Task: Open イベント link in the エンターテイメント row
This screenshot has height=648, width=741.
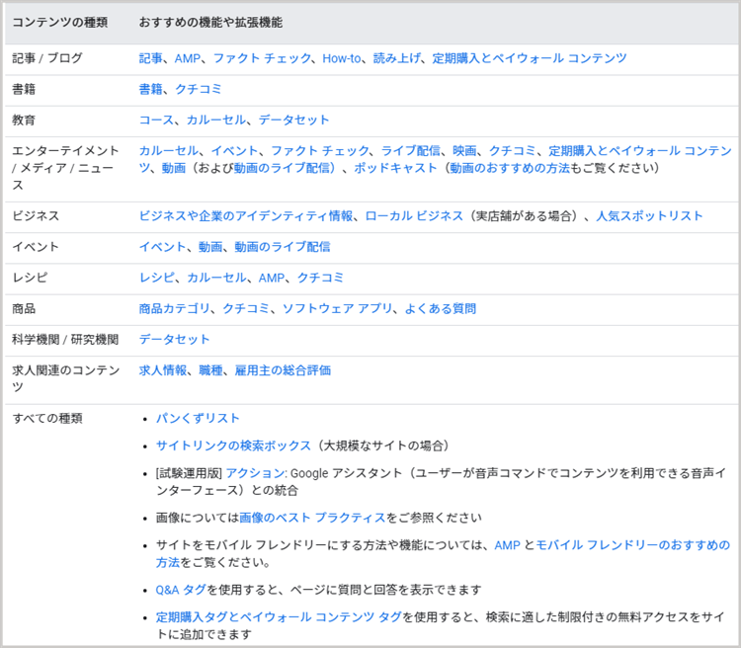Action: tap(234, 151)
